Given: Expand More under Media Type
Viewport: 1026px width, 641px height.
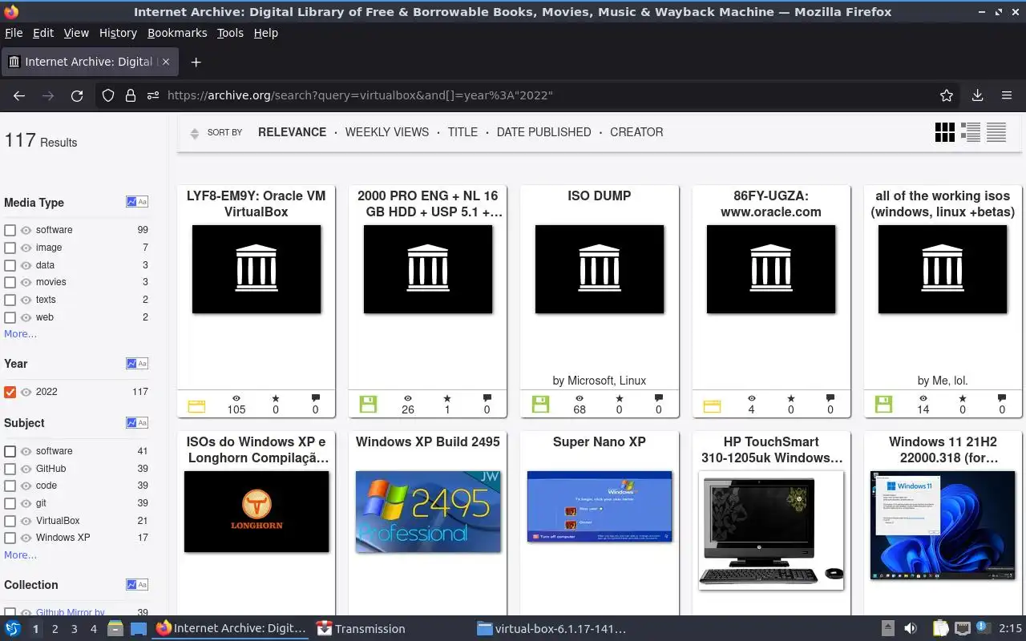Looking at the screenshot, I should [20, 334].
